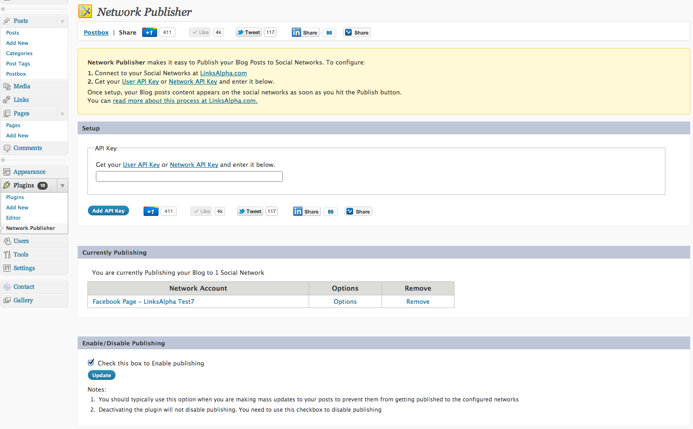Click the +1 button beside Add API Key
Viewport: 693px width, 429px height.
pos(151,211)
